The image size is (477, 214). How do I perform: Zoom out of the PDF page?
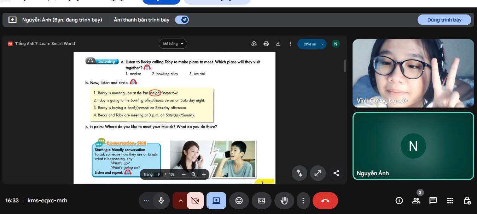[x=184, y=174]
